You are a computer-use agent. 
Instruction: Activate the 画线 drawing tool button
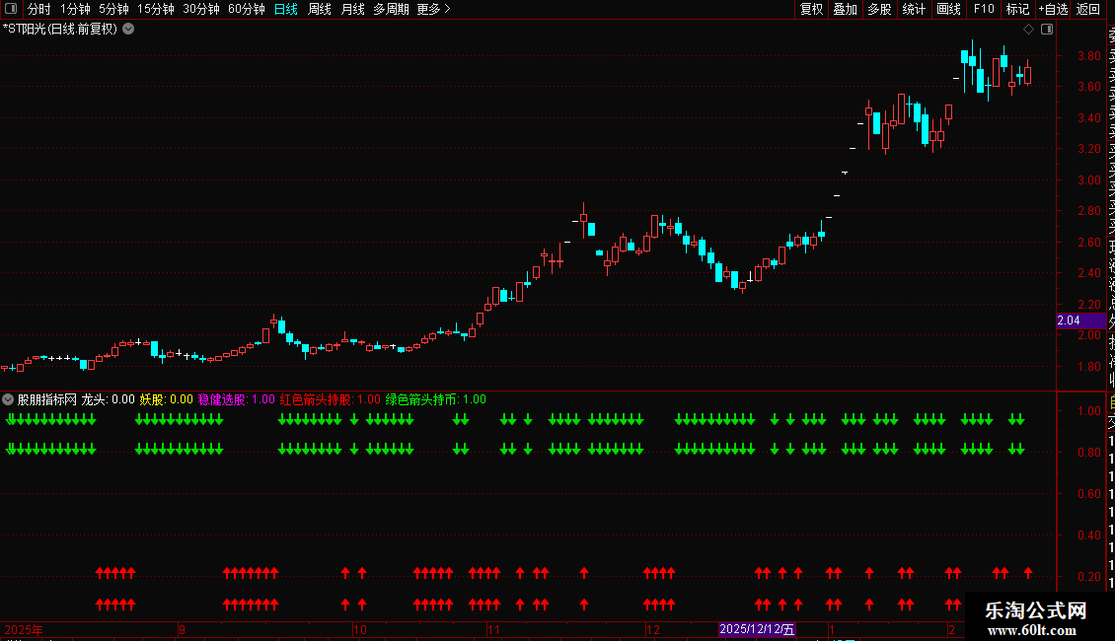tap(948, 9)
